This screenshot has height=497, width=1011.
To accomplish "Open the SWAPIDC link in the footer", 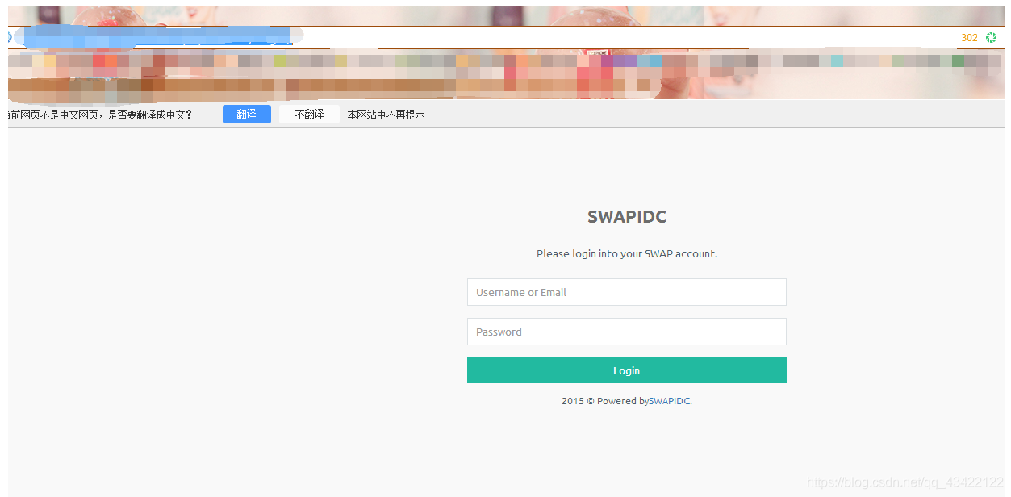I will (668, 400).
